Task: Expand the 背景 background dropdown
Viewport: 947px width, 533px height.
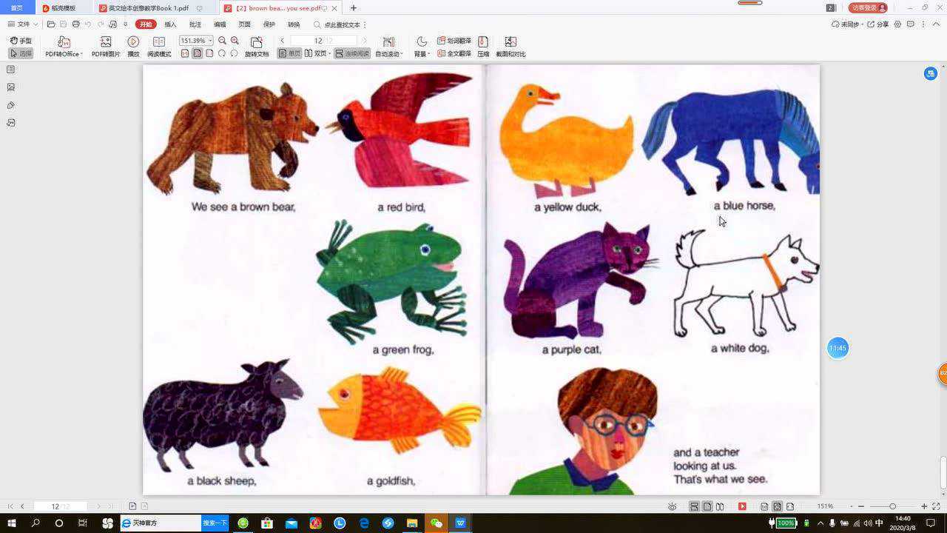Action: (x=422, y=53)
